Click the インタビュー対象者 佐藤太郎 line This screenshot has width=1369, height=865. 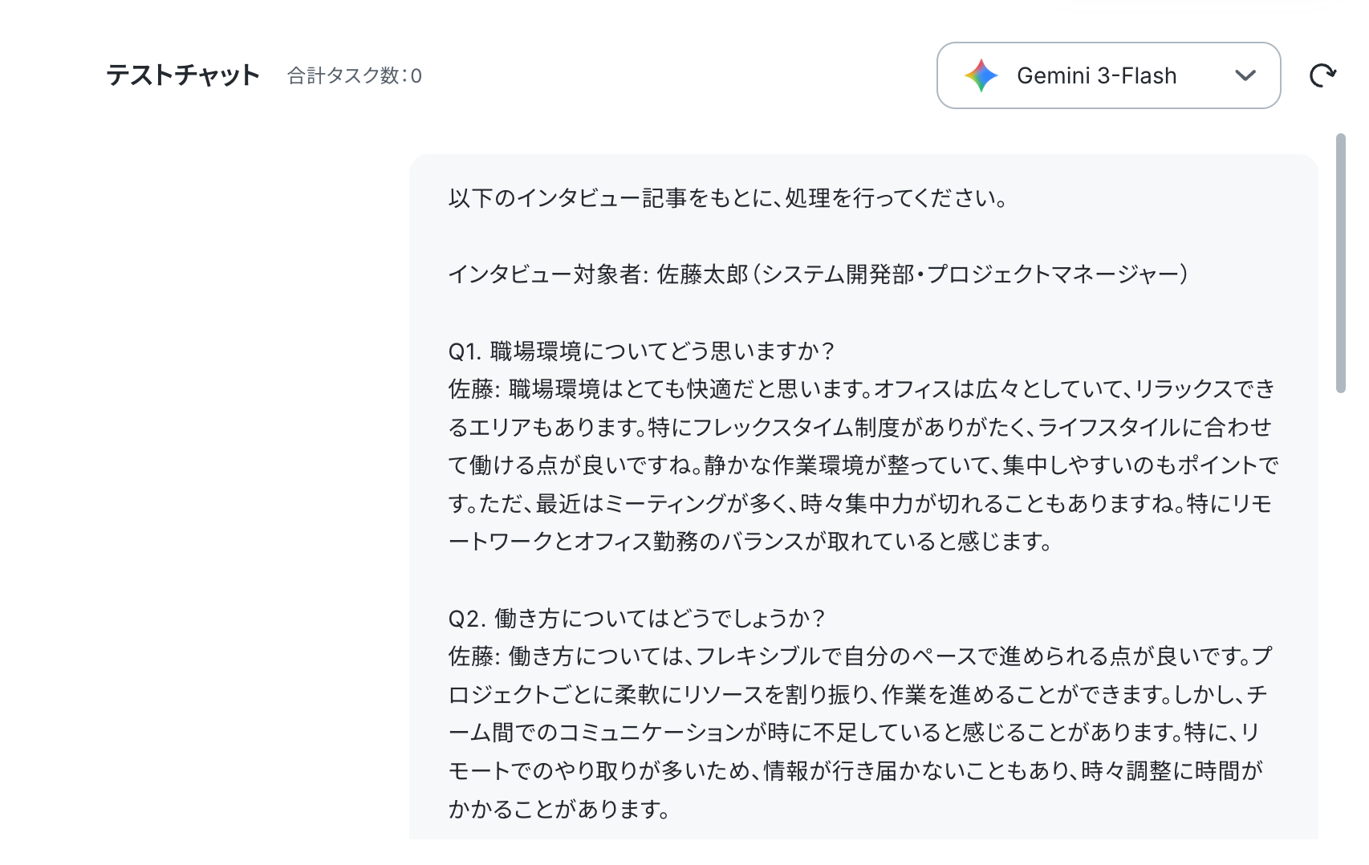tap(818, 274)
